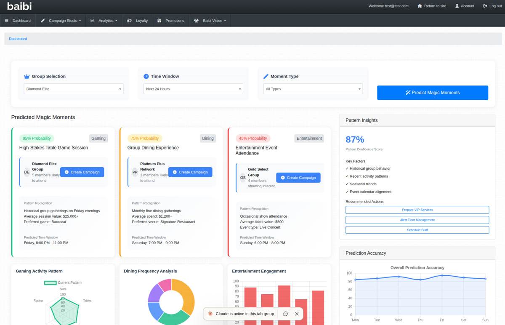
Task: Click 'Preferred game: Baccarat' text
Action: (x=45, y=222)
